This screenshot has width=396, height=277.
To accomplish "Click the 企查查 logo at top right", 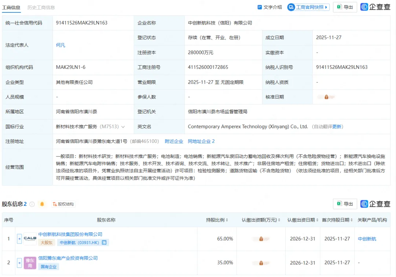I will point(375,7).
